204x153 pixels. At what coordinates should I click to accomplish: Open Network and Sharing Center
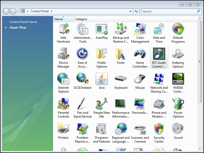coord(159,83)
